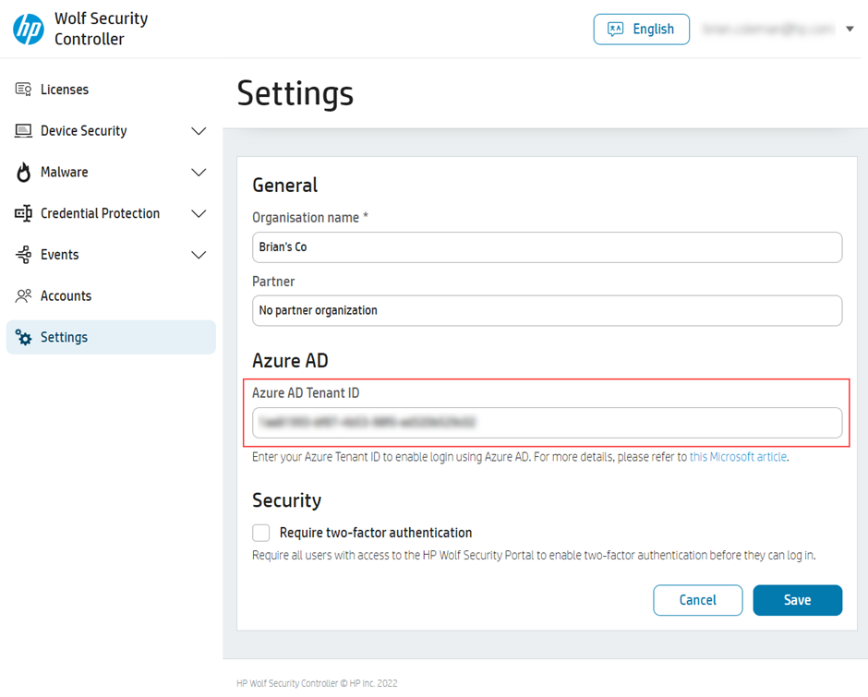Click the Events network icon

(21, 255)
